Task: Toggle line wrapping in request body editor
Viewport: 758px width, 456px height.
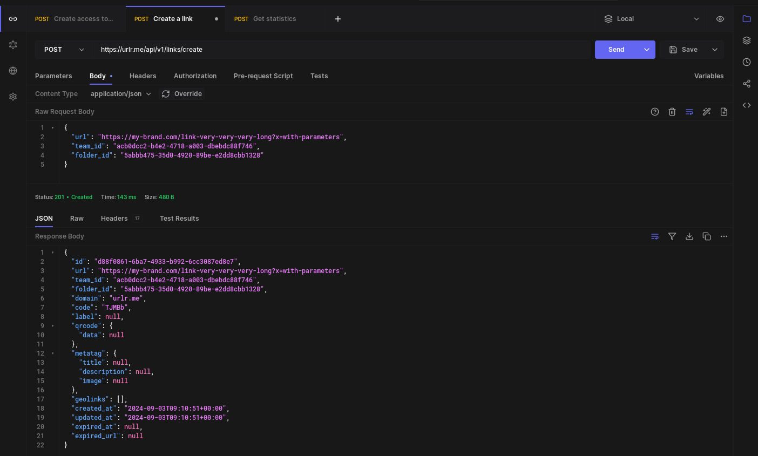Action: coord(689,112)
